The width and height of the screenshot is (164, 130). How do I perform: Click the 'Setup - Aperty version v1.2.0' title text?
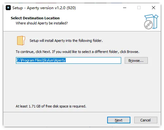click(x=44, y=8)
